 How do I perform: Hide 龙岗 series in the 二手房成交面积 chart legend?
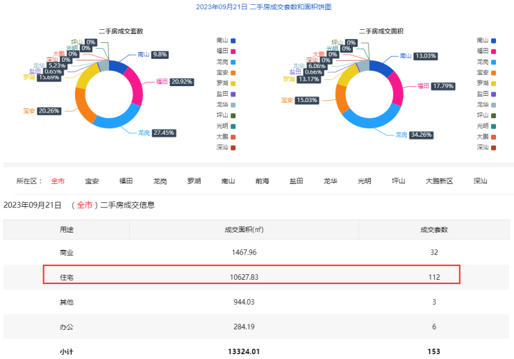coord(487,62)
